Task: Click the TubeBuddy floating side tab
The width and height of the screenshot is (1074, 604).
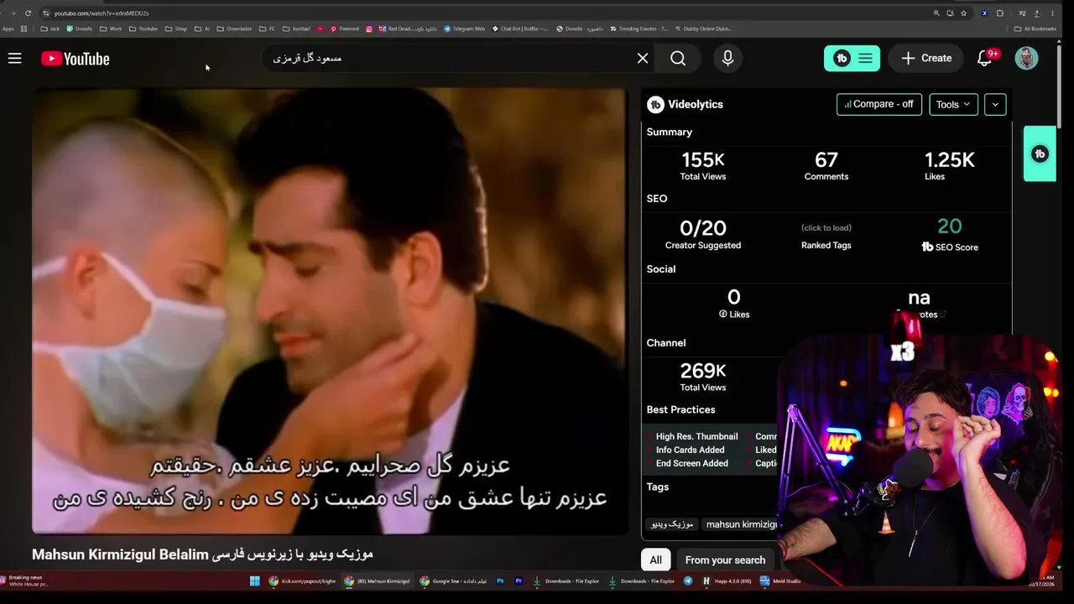Action: pos(1040,154)
